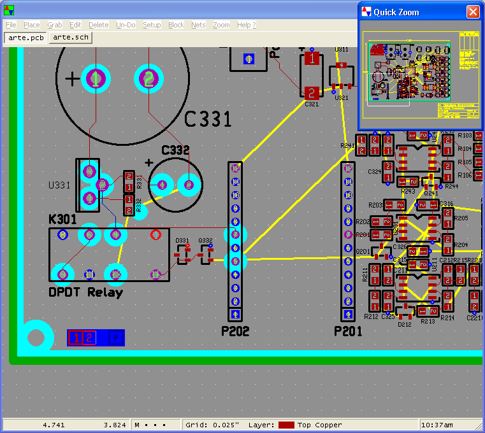Open the Place menu
This screenshot has height=433, width=485.
(31, 25)
